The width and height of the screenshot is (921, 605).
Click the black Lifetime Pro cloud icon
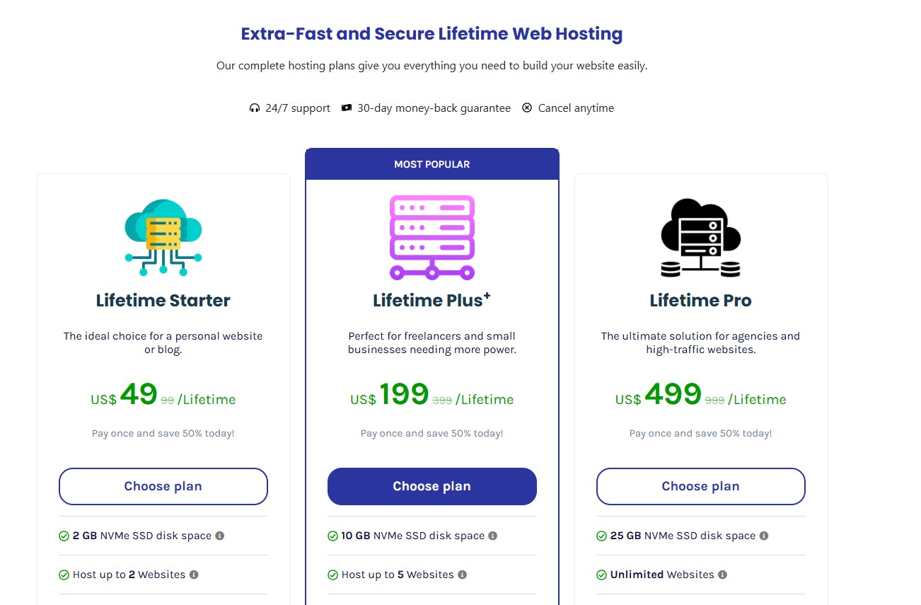point(700,237)
